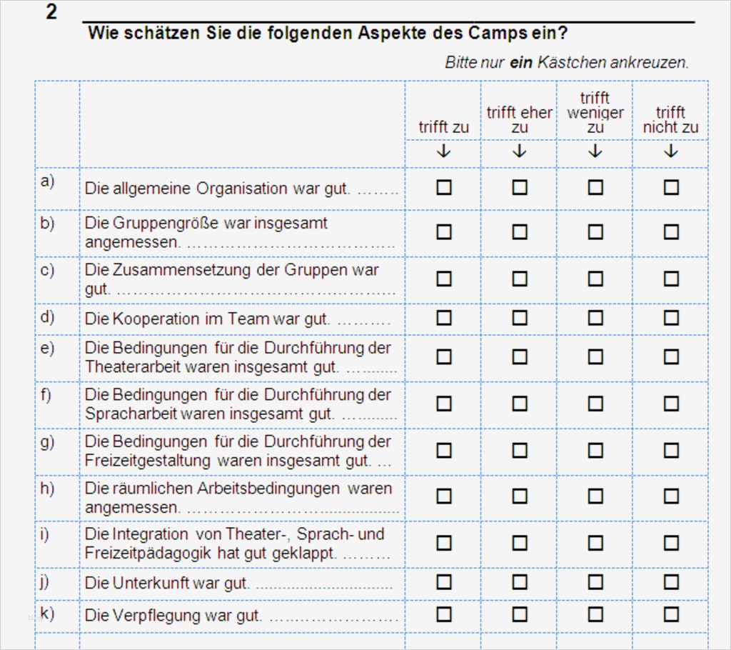Viewport: 731px width, 650px height.
Task: Check 'trifft nicht zu' for räumlichen Arbeitsbedingungen
Action: coord(671,496)
